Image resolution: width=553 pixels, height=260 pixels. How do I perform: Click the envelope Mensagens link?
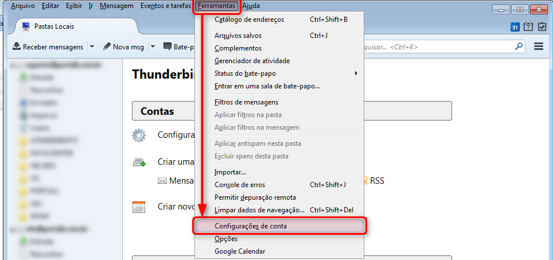click(177, 181)
